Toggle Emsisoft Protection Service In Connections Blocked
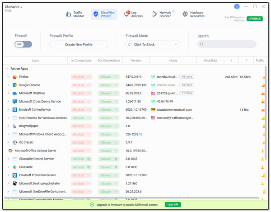The image size is (271, 212). [x=81, y=175]
